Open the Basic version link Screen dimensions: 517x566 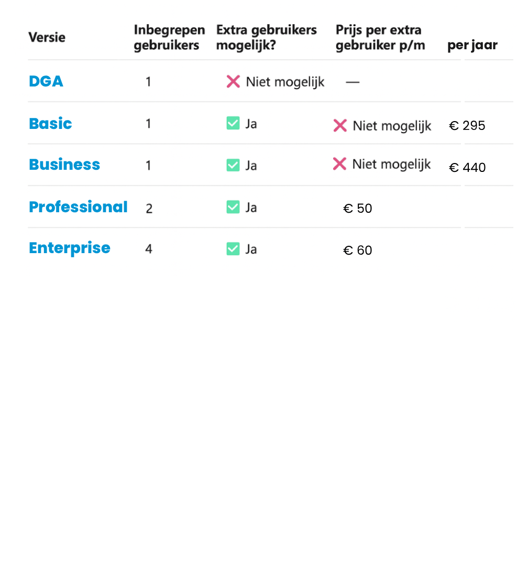tap(50, 124)
